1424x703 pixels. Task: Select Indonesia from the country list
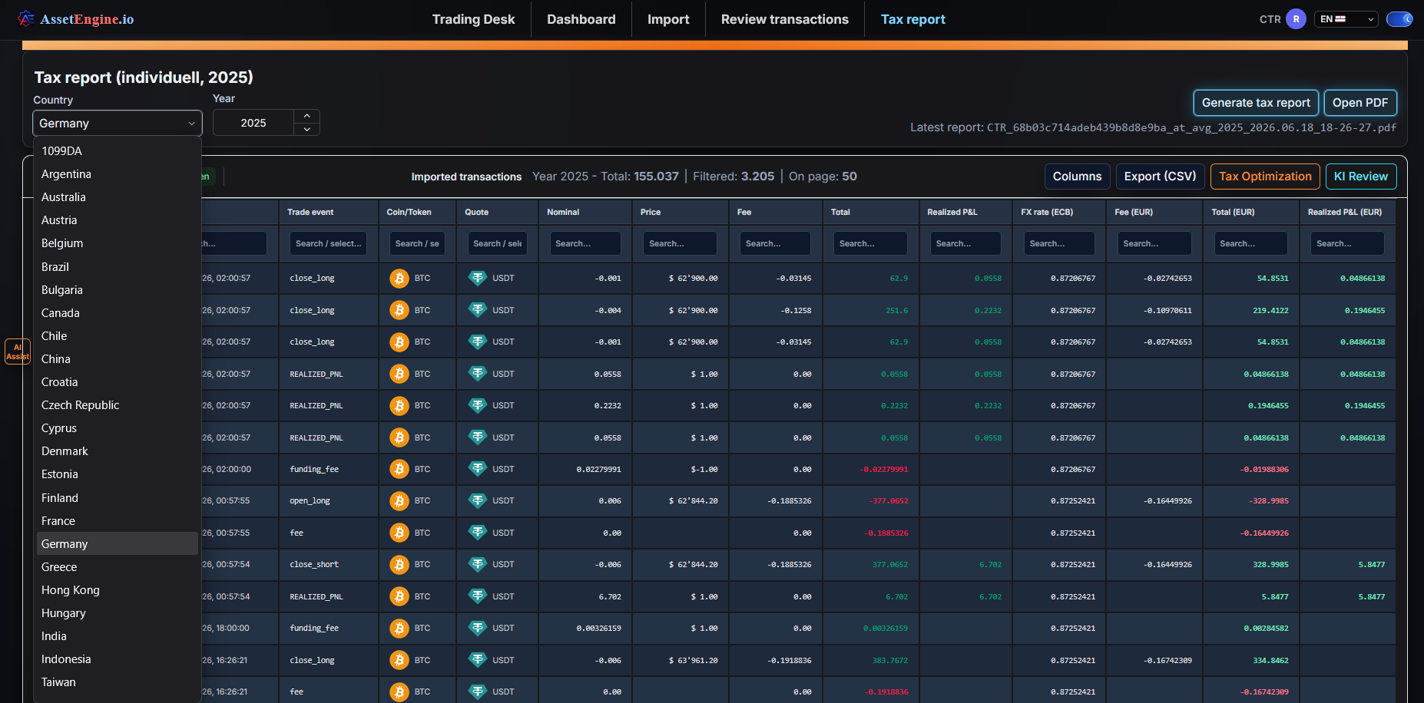coord(118,659)
